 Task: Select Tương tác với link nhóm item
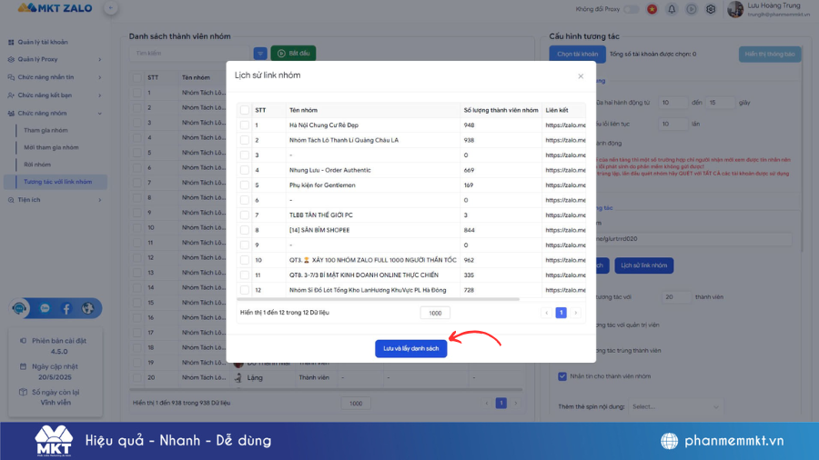[57, 182]
